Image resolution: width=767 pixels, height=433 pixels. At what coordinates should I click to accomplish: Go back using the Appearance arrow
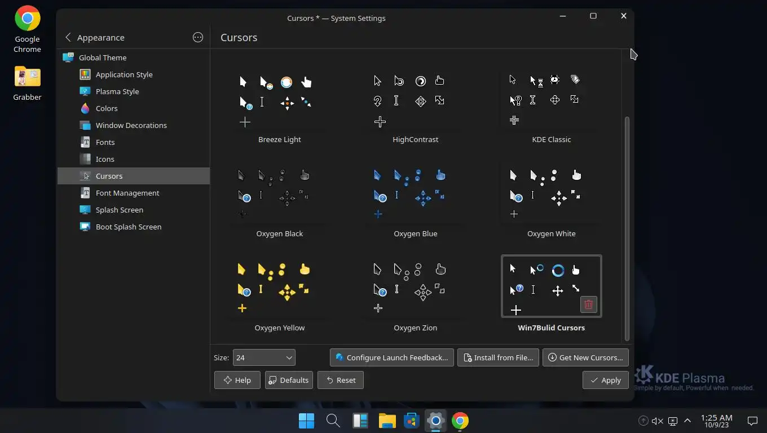click(68, 37)
